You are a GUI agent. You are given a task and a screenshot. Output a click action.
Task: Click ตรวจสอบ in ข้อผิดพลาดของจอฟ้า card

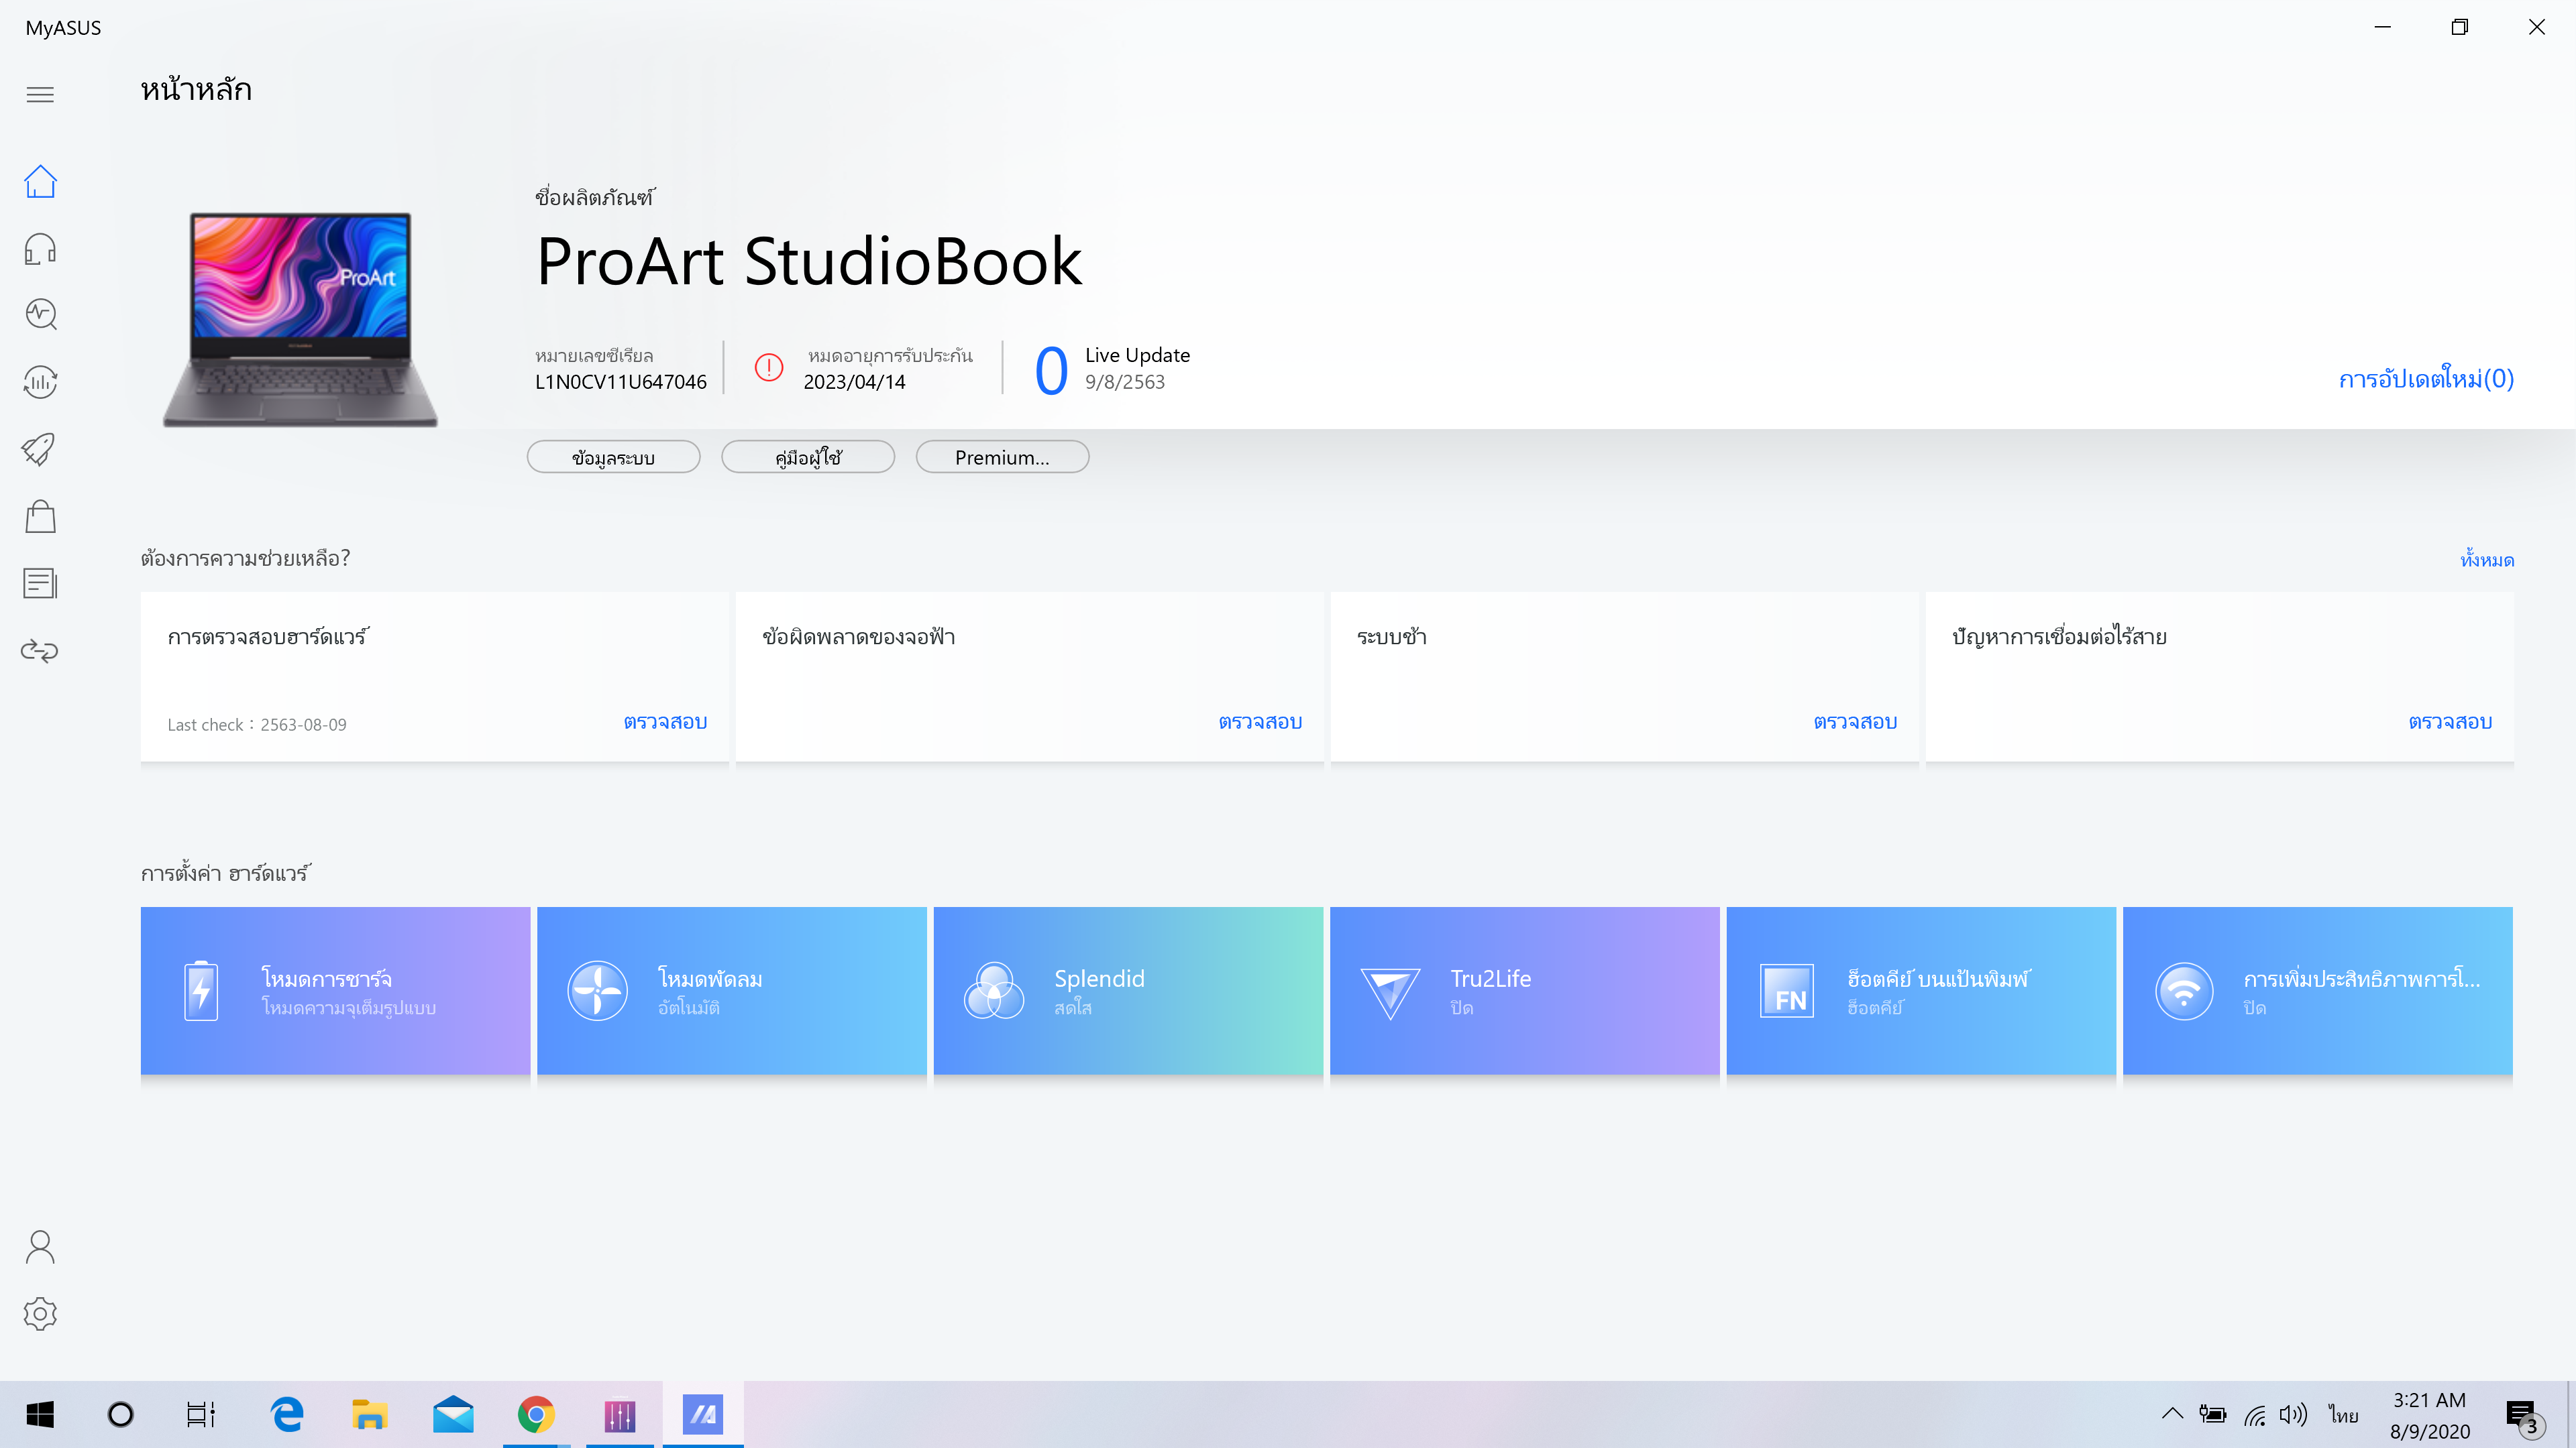click(x=1260, y=721)
